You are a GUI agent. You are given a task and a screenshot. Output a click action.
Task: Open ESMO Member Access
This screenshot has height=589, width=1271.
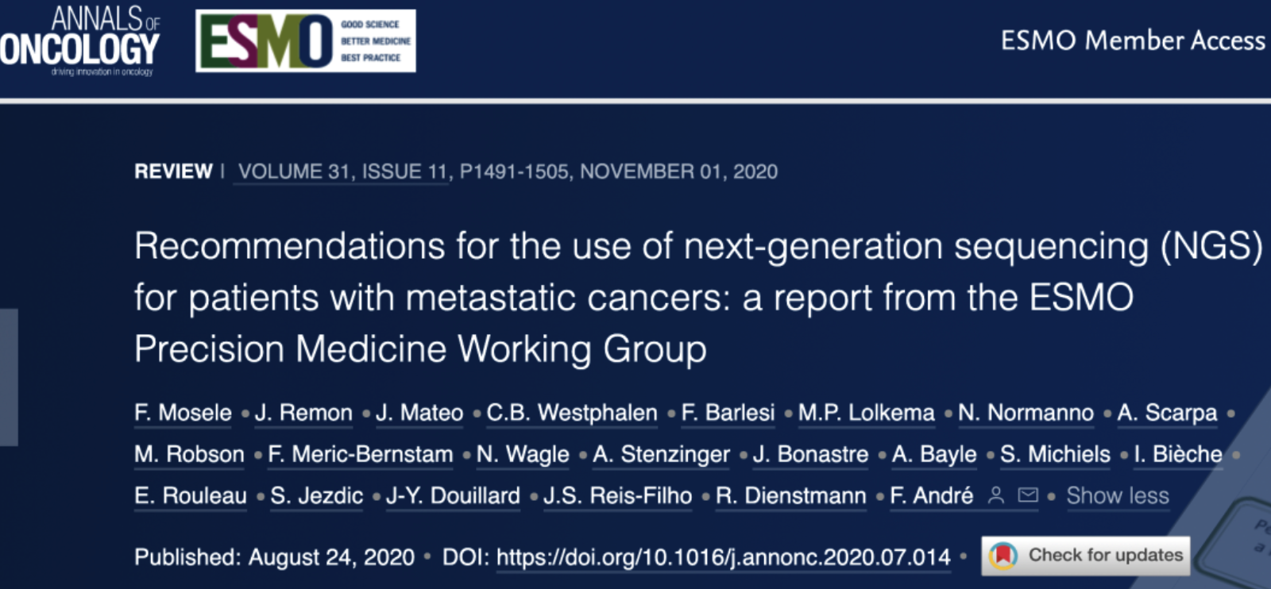point(1133,40)
